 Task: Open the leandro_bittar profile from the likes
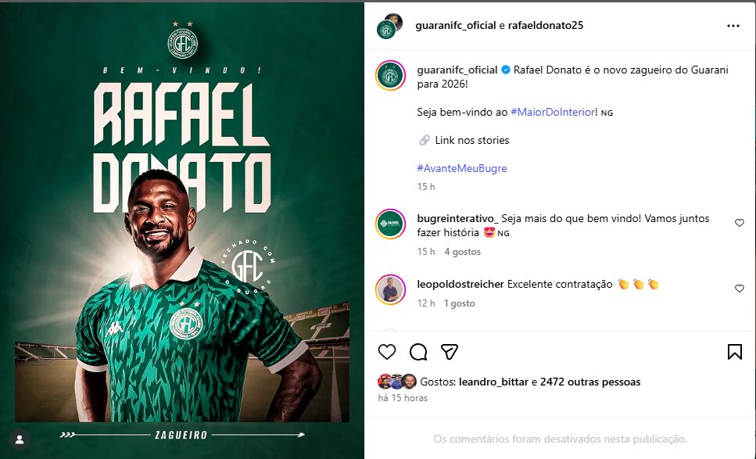click(494, 382)
